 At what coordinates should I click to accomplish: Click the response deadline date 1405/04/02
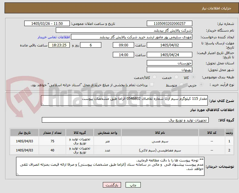click(x=170, y=45)
